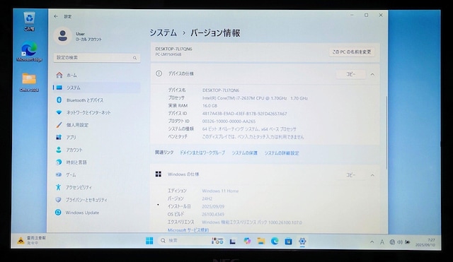Open the Office2024 desktop folder

29,82
